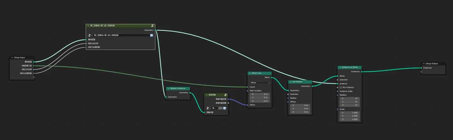Click the Mesh output socket of Mesh Line
Image resolution: width=453 pixels, height=140 pixels.
(272, 77)
